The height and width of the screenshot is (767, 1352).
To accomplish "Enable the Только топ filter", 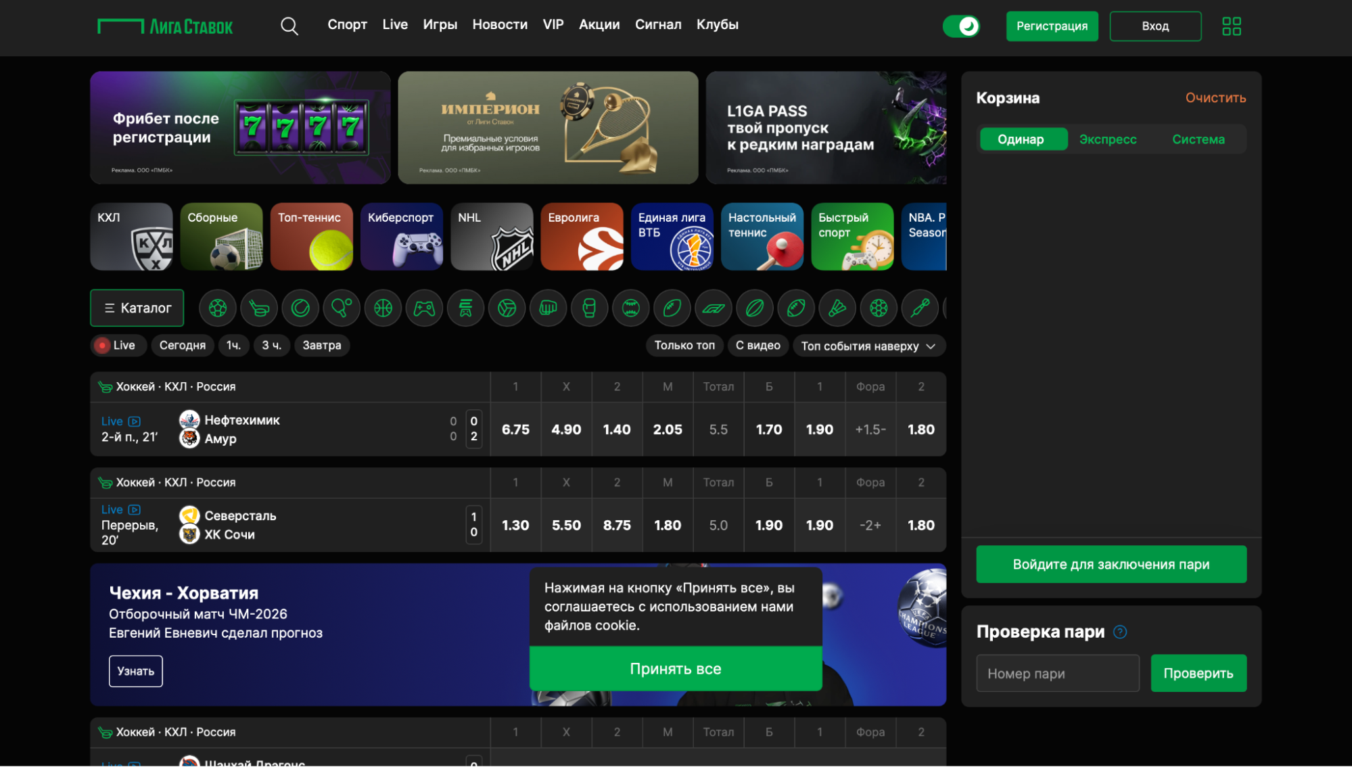I will [x=684, y=346].
